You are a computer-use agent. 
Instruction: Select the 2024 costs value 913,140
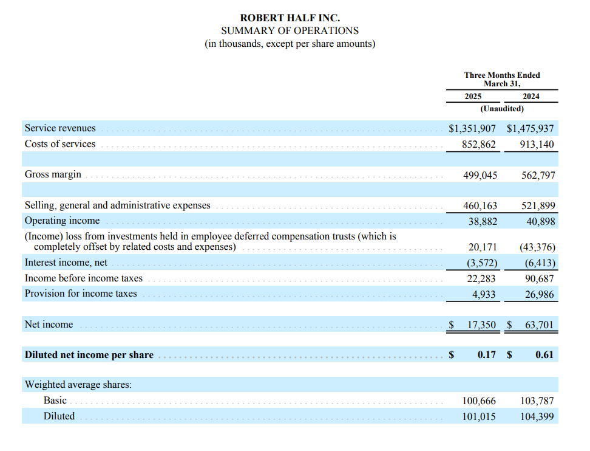click(x=537, y=145)
